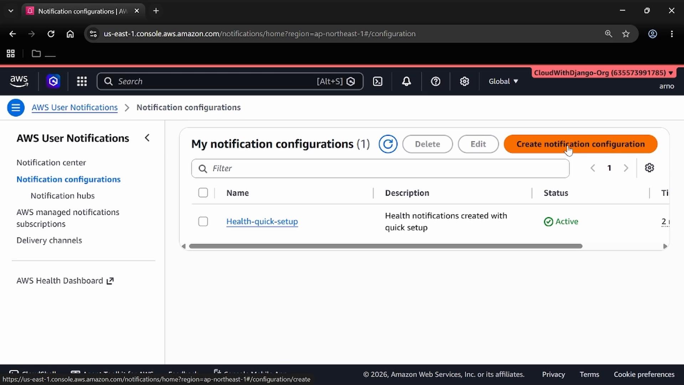Open AWS Health Dashboard external link
Image resolution: width=684 pixels, height=385 pixels.
pyautogui.click(x=65, y=281)
